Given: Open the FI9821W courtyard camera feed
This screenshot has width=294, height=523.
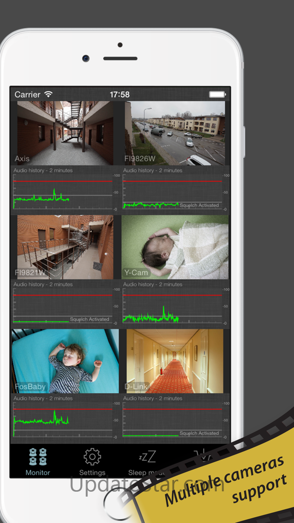Looking at the screenshot, I should [65, 247].
